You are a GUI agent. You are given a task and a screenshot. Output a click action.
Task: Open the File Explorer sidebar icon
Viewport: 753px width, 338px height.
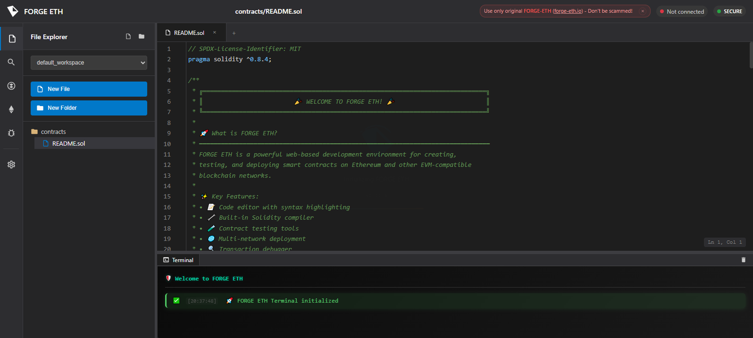(12, 39)
